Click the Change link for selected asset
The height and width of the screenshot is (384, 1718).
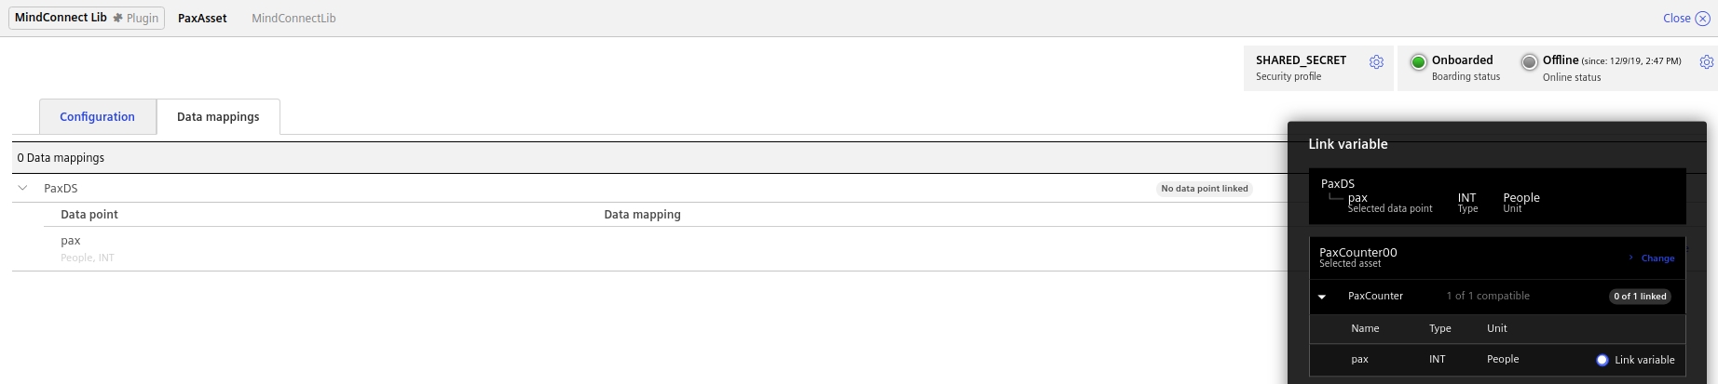coord(1657,258)
